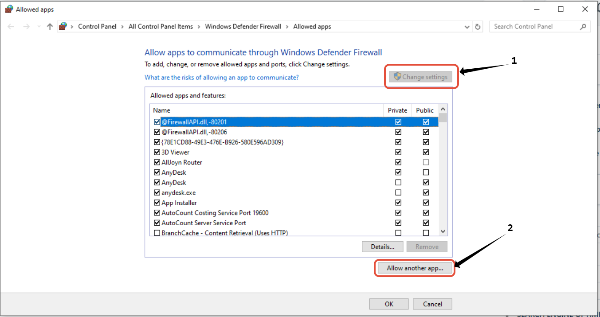Toggle AllJoyn Router Public checkbox
This screenshot has width=600, height=317.
click(x=426, y=162)
